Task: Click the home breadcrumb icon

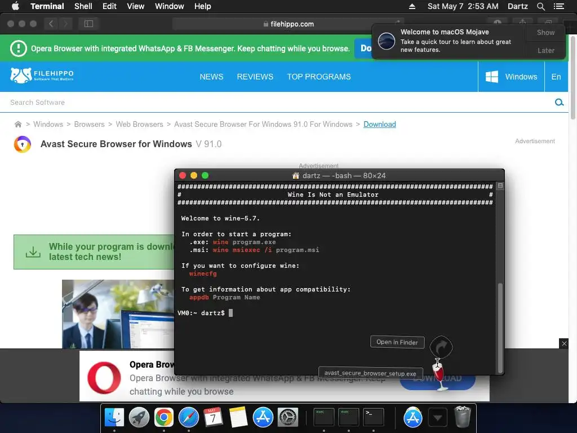Action: pos(17,125)
